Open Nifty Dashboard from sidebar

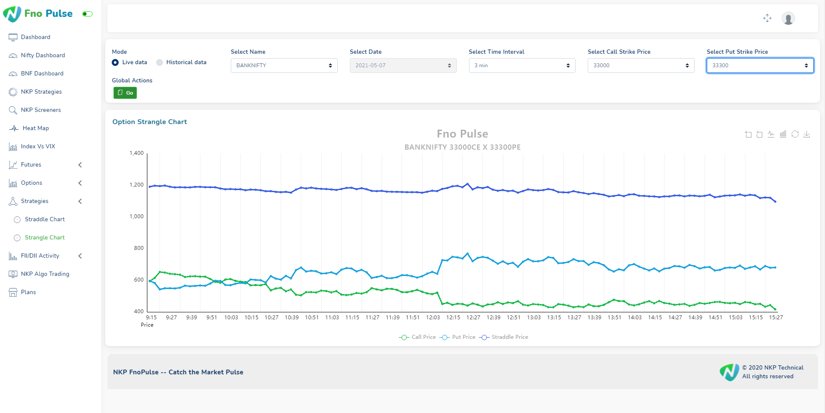pyautogui.click(x=43, y=56)
